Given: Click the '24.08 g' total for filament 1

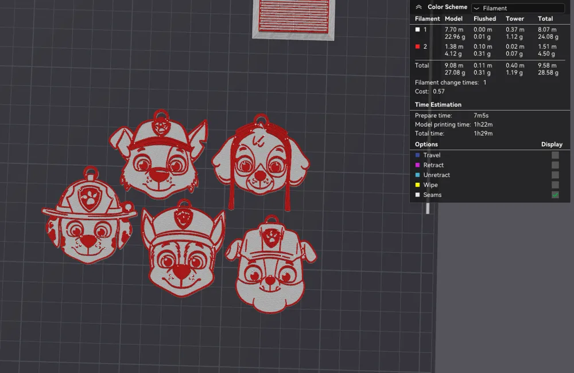Looking at the screenshot, I should click(x=548, y=37).
